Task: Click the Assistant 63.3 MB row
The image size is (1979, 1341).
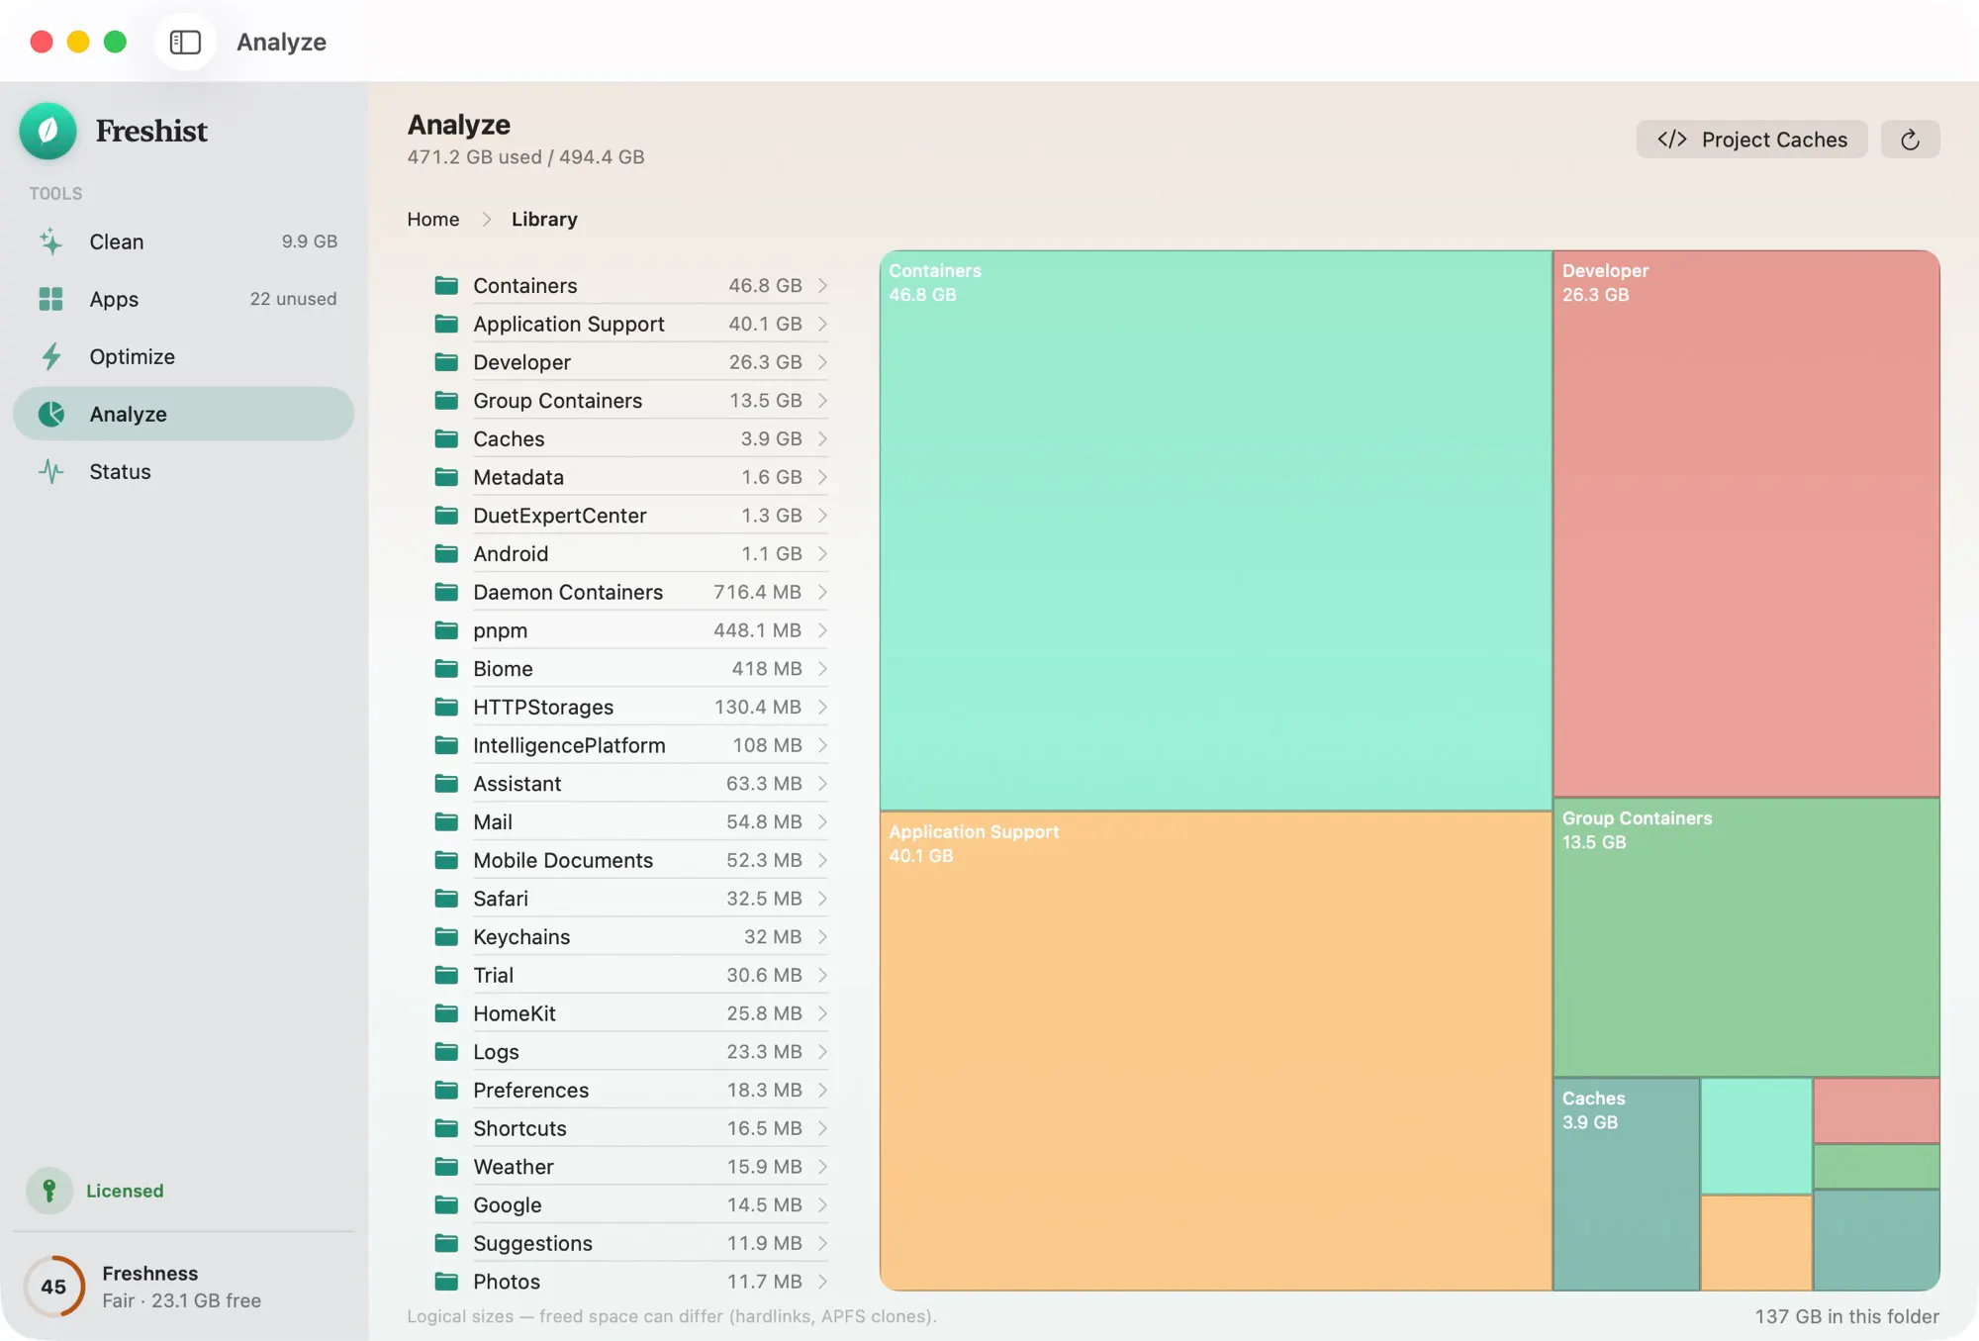Action: [630, 784]
